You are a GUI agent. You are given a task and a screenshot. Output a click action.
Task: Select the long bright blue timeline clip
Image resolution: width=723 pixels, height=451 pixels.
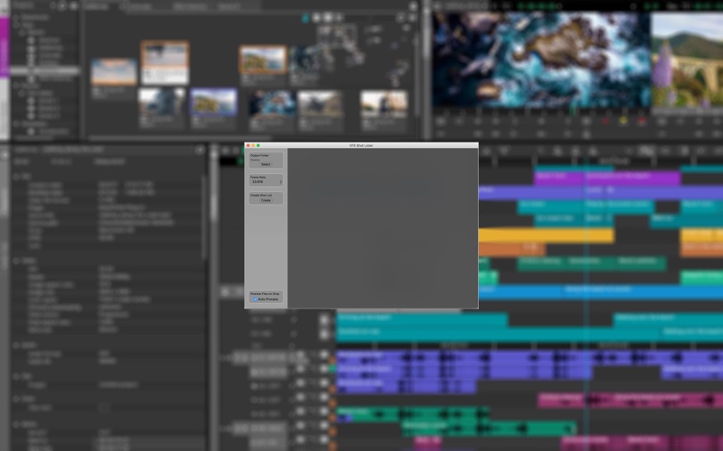(601, 291)
